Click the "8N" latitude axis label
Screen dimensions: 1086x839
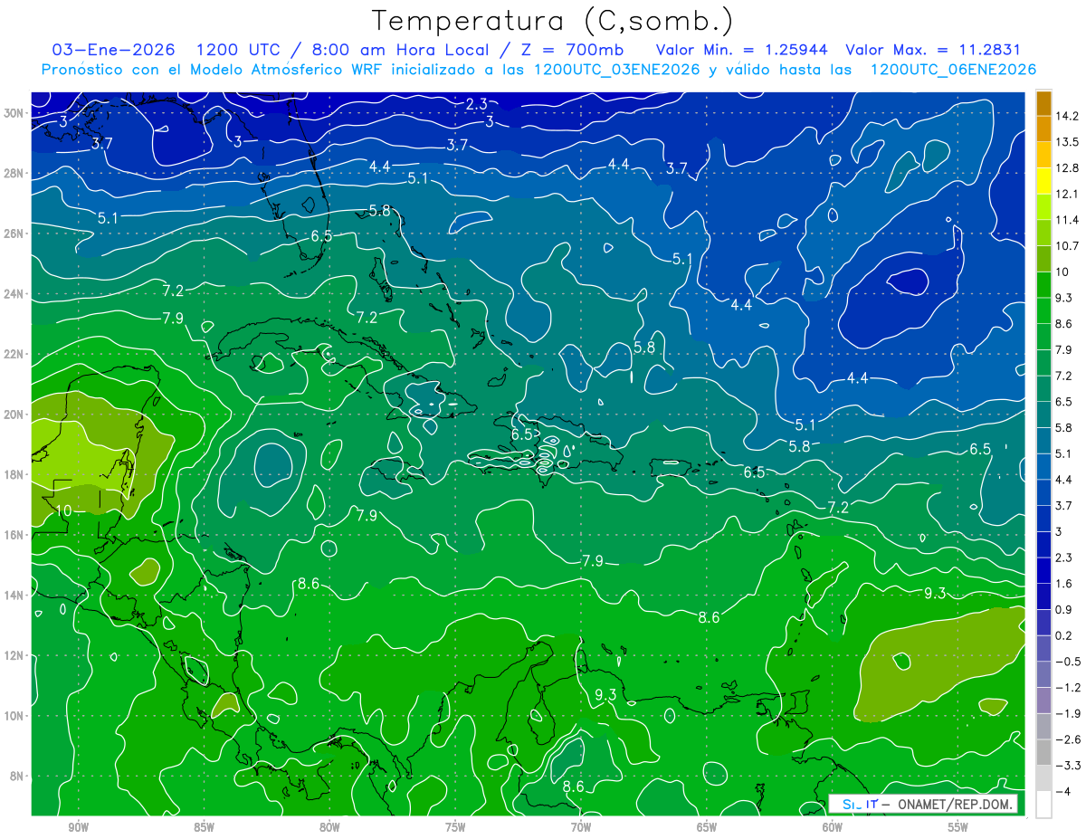(x=17, y=776)
